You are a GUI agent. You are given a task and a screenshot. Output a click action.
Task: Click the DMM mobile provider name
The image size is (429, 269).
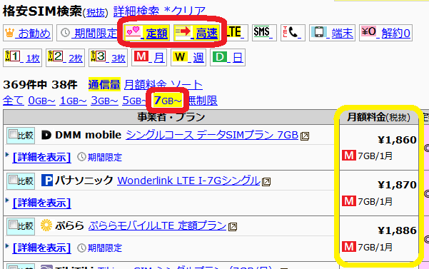coord(88,135)
